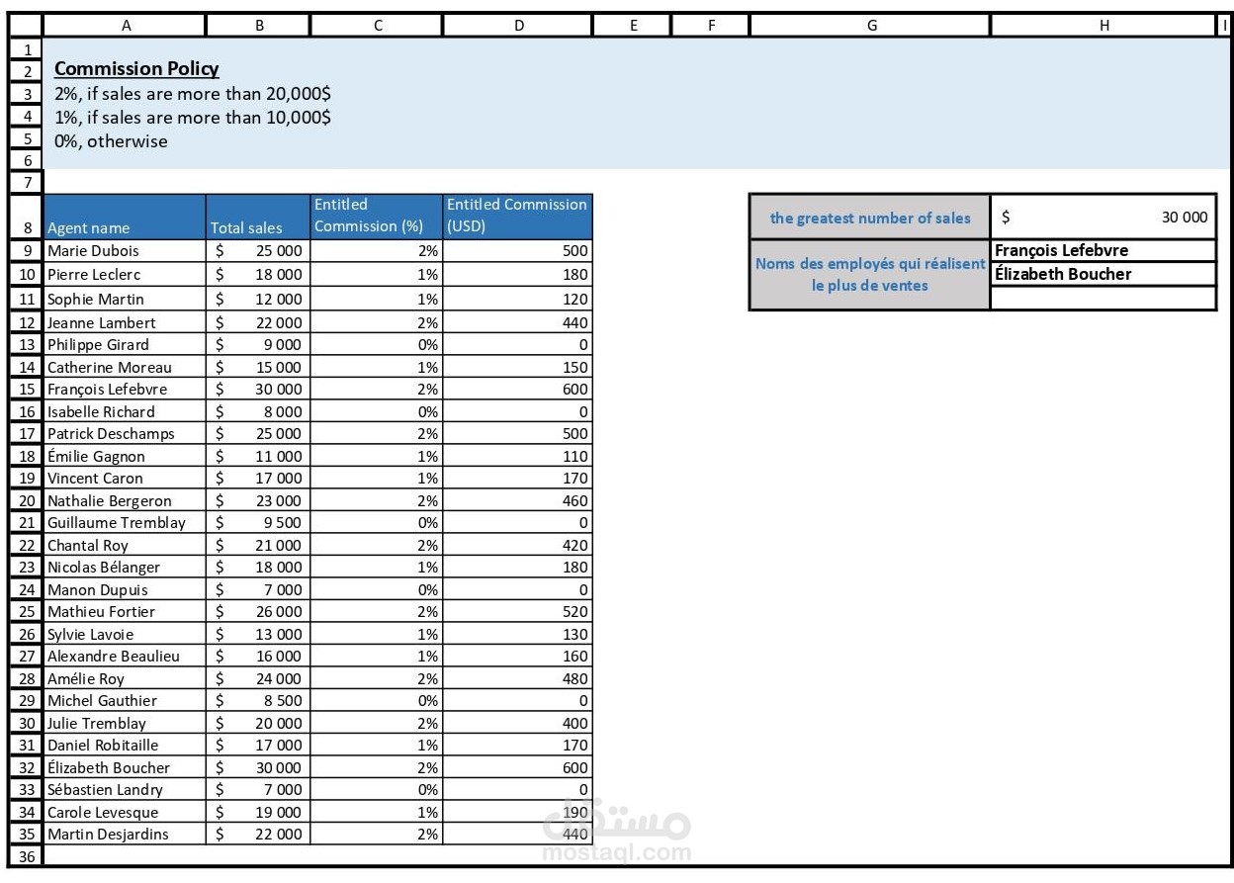Select the Mathieu Fortier cell
The image size is (1234, 883).
(x=126, y=611)
